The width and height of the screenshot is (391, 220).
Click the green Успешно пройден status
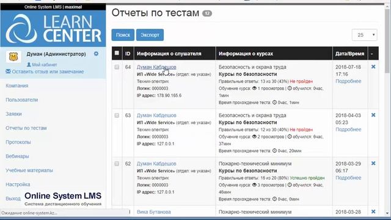click(x=307, y=178)
